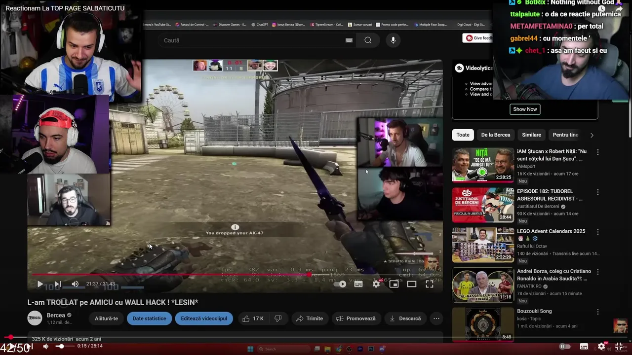632x355 pixels.
Task: Show more filter chips with the right arrow
Action: point(592,135)
